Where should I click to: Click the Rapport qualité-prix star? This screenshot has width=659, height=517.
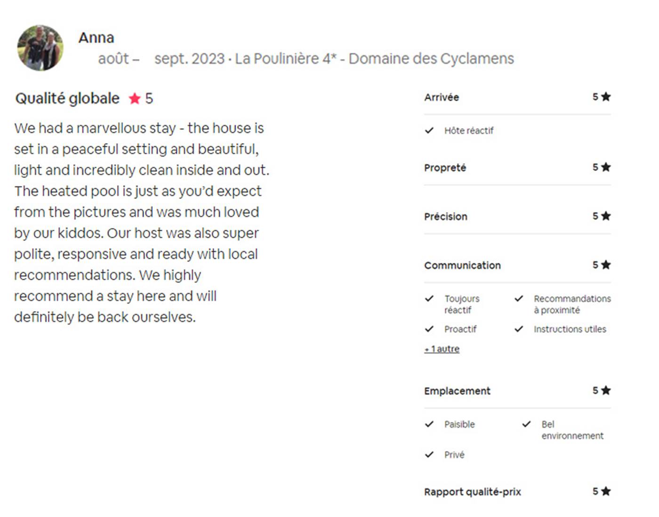(606, 492)
